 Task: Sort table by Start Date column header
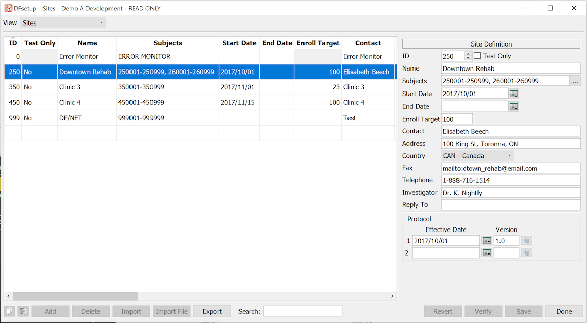click(239, 43)
